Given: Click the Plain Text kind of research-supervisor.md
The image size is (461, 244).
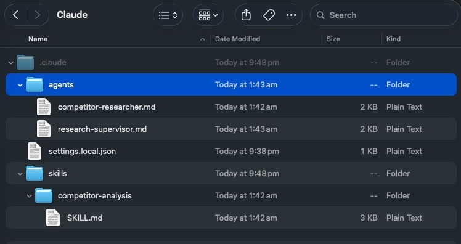Looking at the screenshot, I should click(404, 129).
